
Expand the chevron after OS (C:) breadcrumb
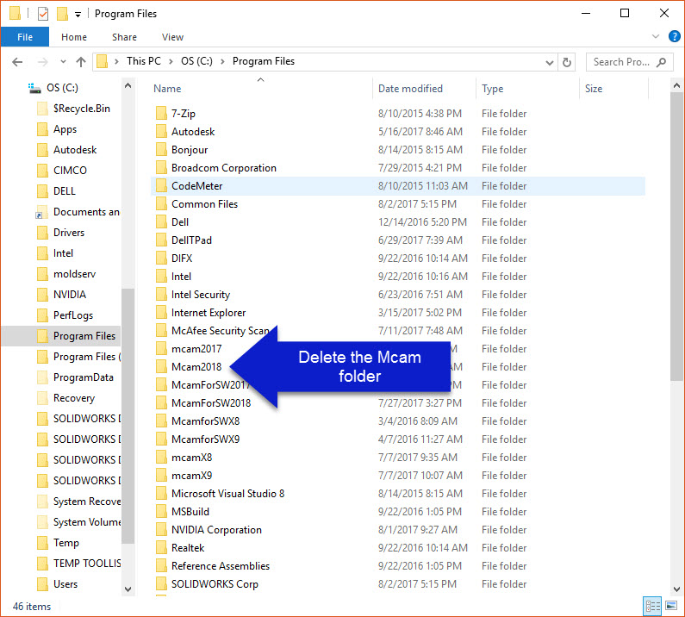click(x=222, y=61)
